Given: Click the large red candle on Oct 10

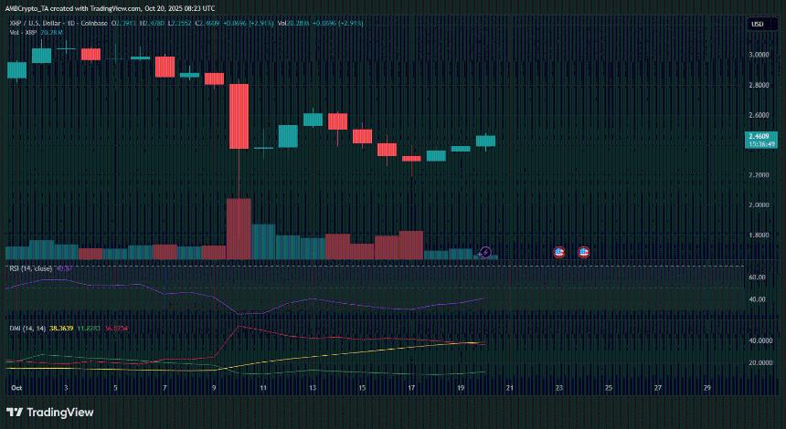Looking at the screenshot, I should click(x=239, y=116).
